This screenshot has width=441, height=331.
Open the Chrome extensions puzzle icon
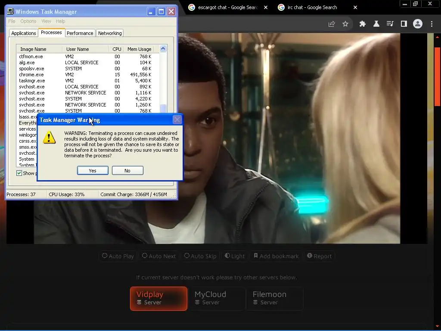pos(363,24)
